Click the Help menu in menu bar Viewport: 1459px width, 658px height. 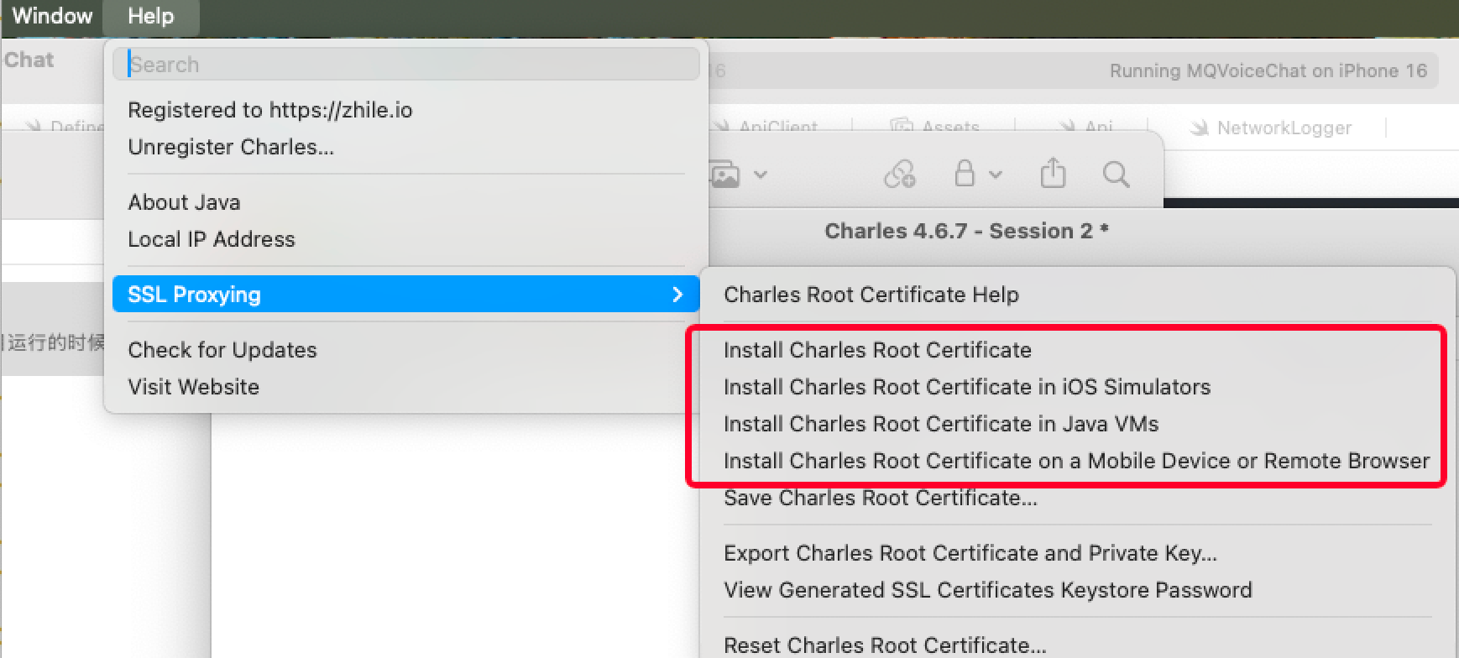[x=151, y=16]
